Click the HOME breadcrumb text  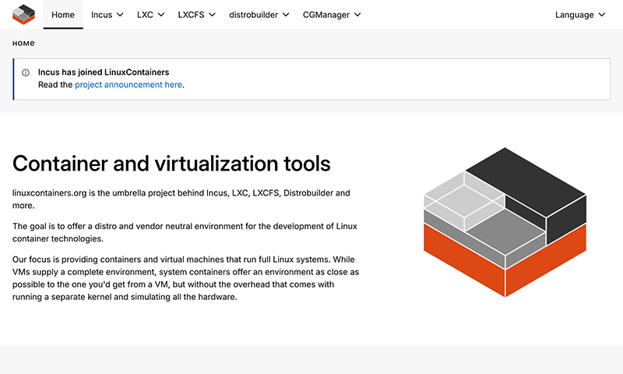[23, 44]
